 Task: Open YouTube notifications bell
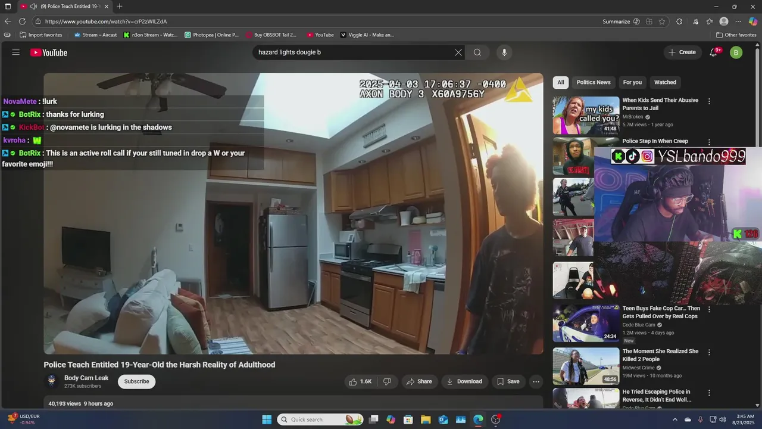(713, 52)
